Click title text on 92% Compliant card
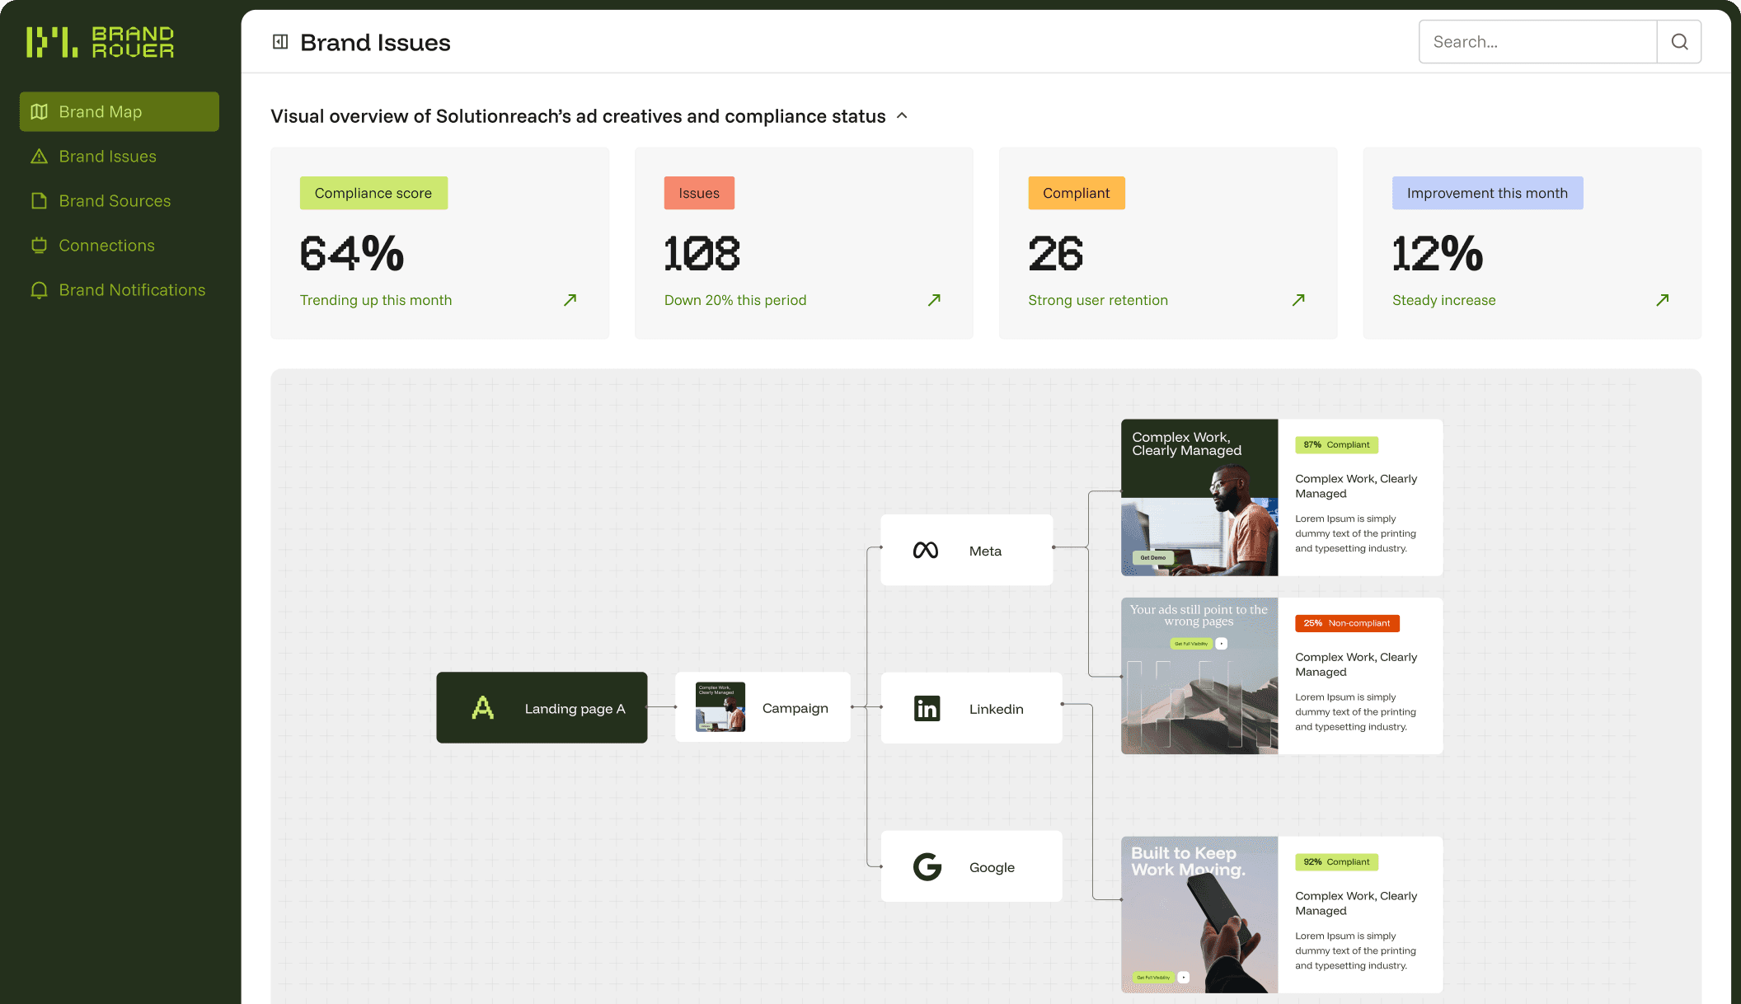 (1356, 903)
